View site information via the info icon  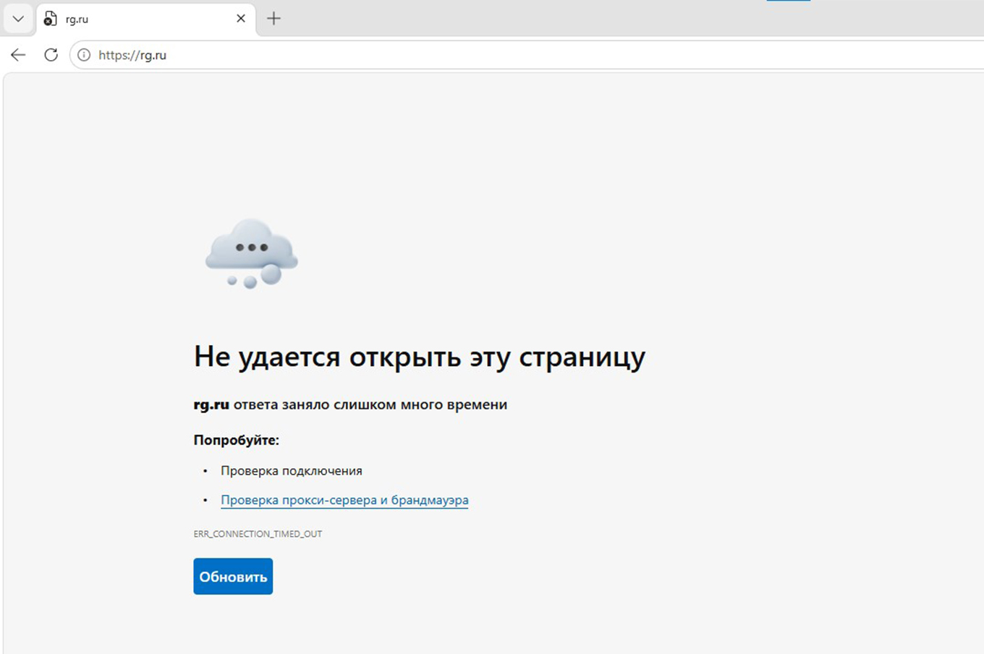pos(84,55)
